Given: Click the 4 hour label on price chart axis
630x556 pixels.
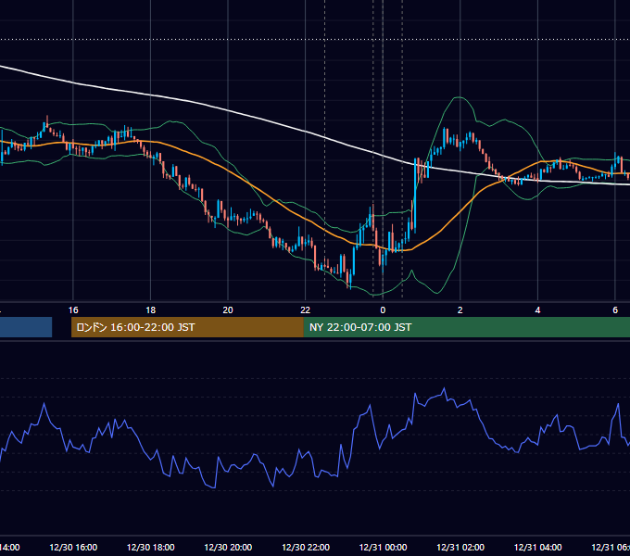Looking at the screenshot, I should tap(537, 310).
